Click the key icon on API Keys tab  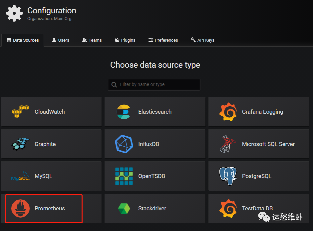pos(193,40)
